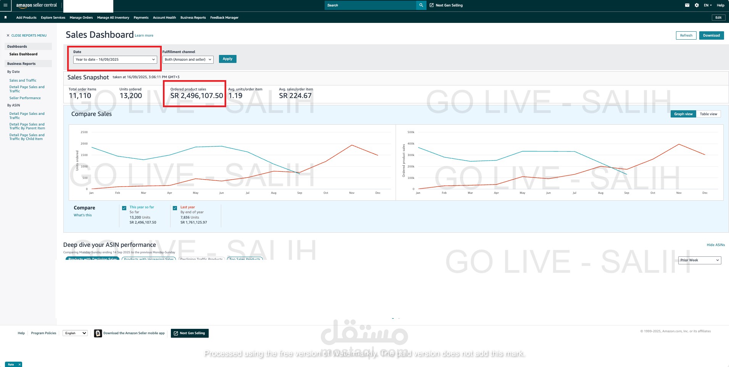Click What's this under Compare
This screenshot has width=729, height=367.
point(83,215)
